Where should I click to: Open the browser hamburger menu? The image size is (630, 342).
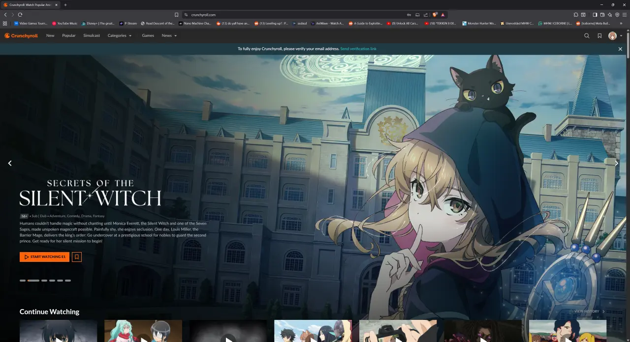pyautogui.click(x=625, y=15)
